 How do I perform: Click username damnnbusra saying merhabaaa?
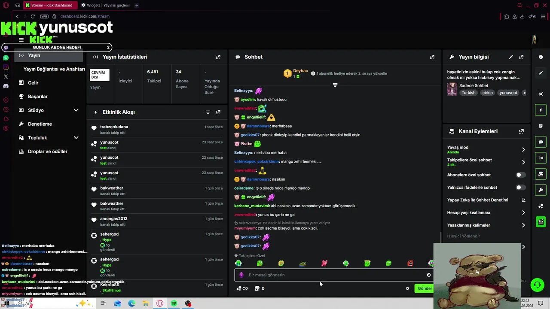click(x=258, y=126)
